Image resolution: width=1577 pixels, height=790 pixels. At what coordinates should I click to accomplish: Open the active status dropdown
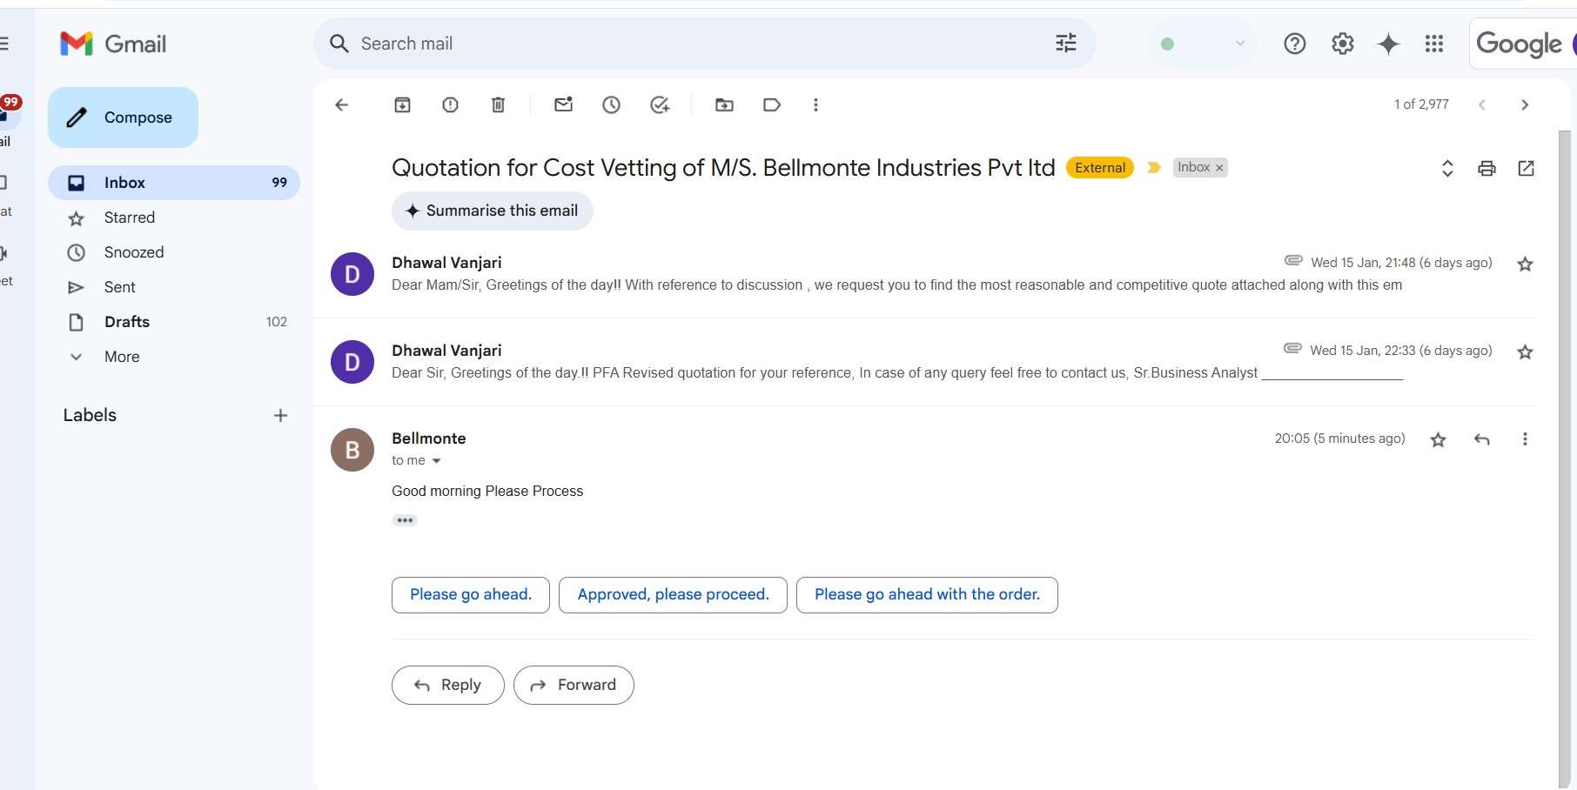tap(1239, 44)
